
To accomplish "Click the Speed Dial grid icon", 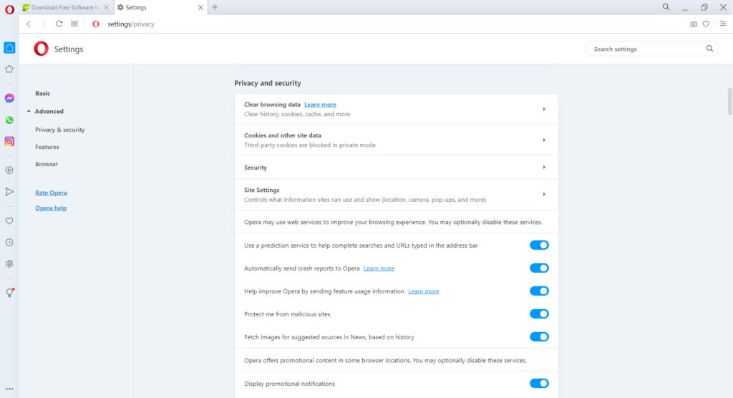I will click(74, 24).
